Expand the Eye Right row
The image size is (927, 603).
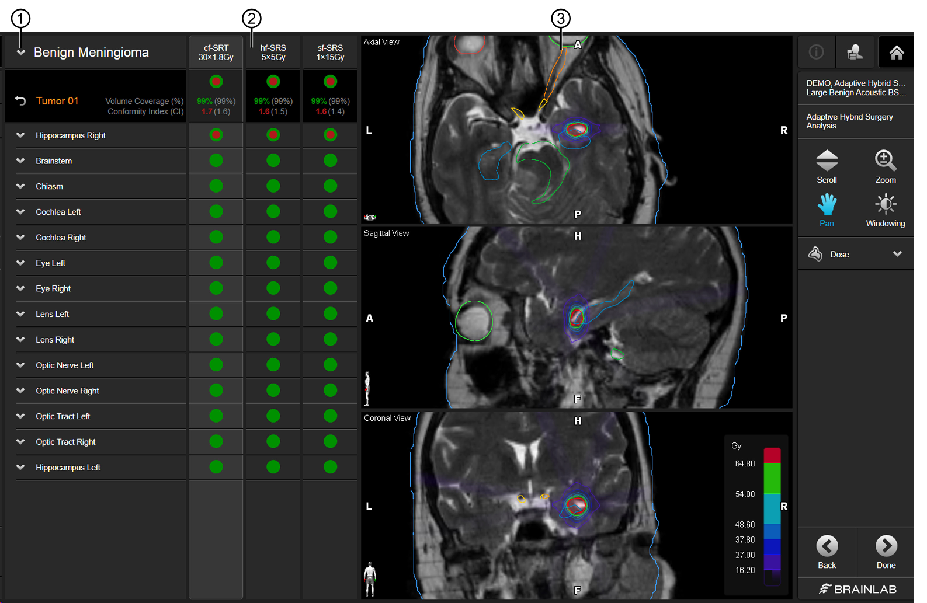(x=20, y=288)
